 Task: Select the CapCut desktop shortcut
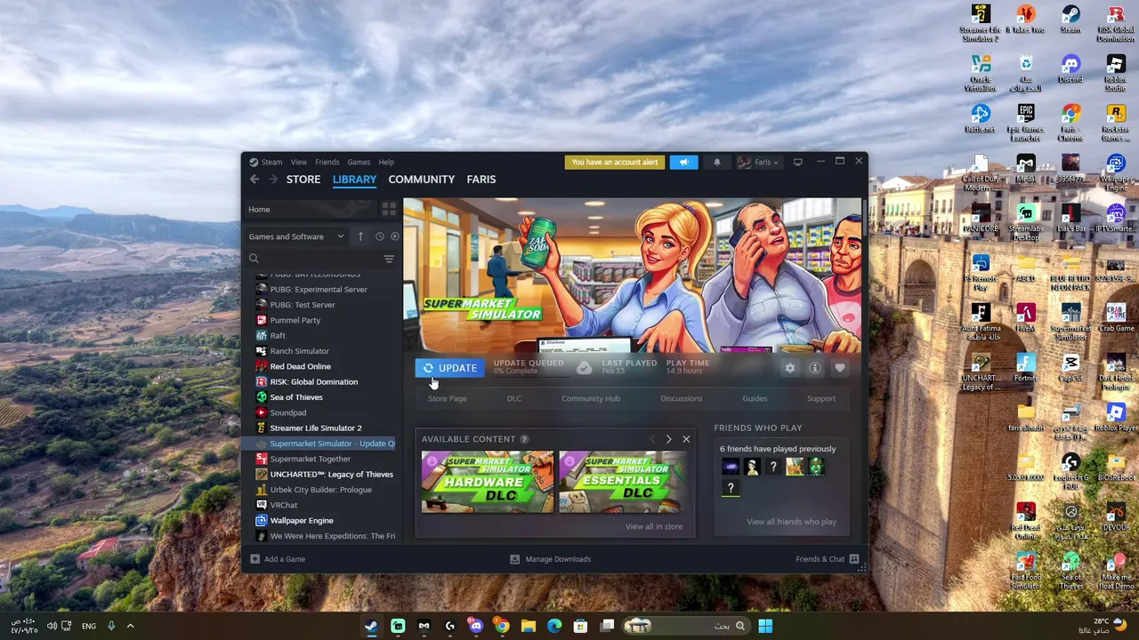(1070, 368)
